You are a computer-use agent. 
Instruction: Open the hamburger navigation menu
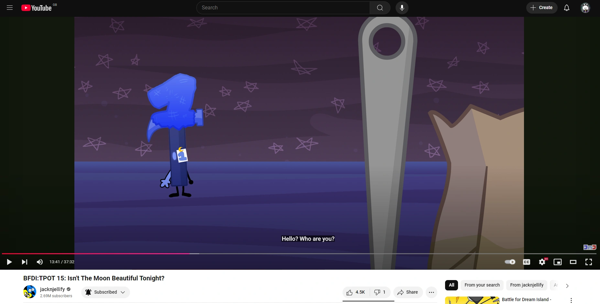pyautogui.click(x=9, y=7)
